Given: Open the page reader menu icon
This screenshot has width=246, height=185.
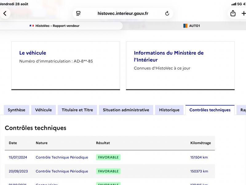Looking at the screenshot, I should click(x=78, y=13).
